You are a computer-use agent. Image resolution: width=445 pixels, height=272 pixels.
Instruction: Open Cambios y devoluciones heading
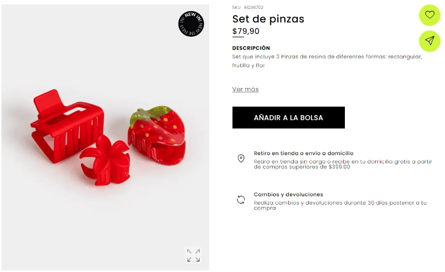click(x=288, y=195)
